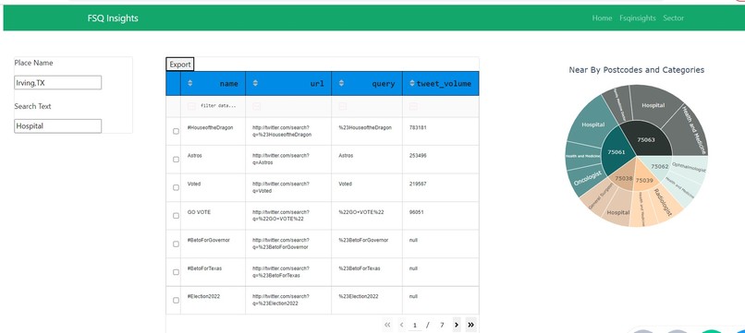Click the Export button
745x333 pixels.
(180, 65)
